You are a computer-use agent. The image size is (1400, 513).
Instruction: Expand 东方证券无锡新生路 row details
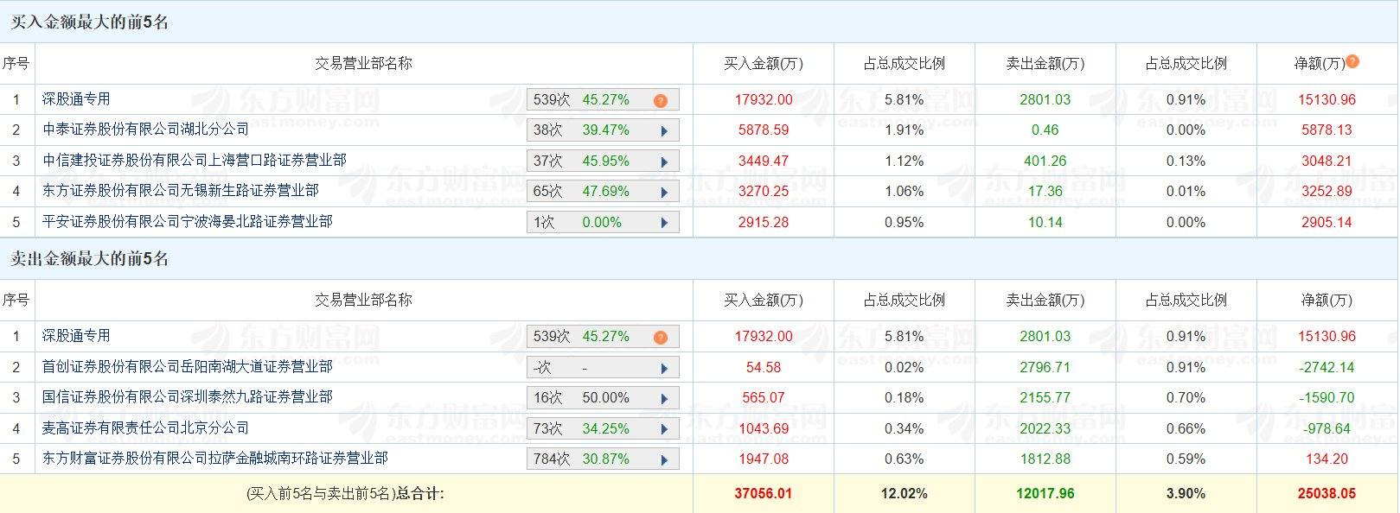[x=664, y=191]
